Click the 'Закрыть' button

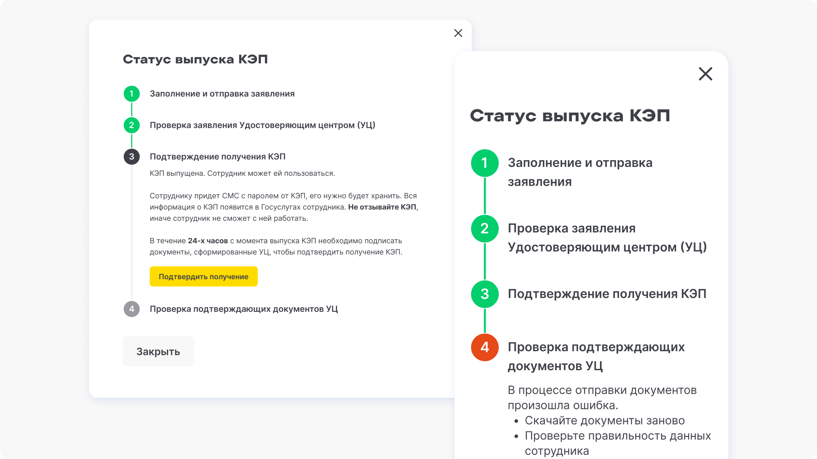pyautogui.click(x=158, y=351)
